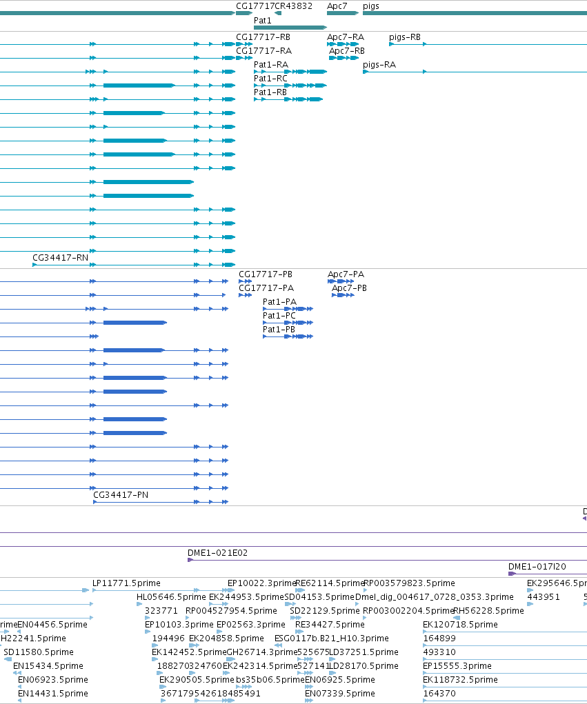Viewport: 587px width, 704px height.
Task: Select the pigs-RB transcript label
Action: 405,37
